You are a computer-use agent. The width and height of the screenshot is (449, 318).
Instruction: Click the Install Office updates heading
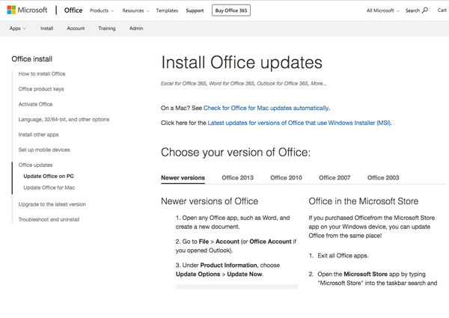point(242,63)
